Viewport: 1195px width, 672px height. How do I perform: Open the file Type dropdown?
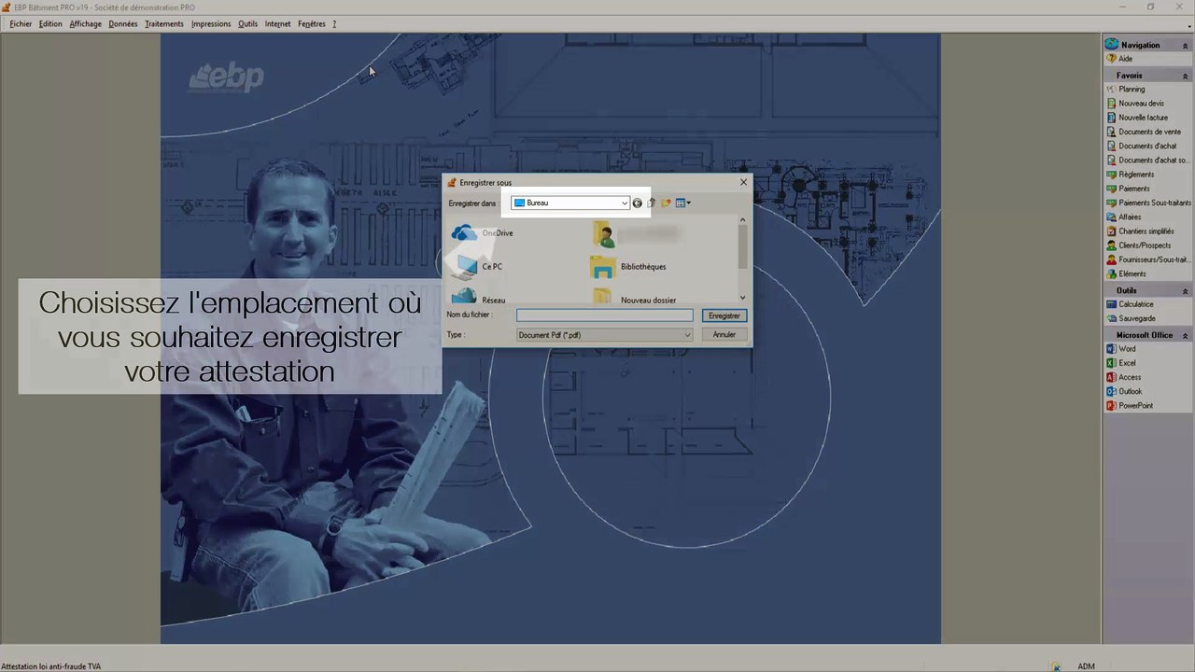point(687,335)
